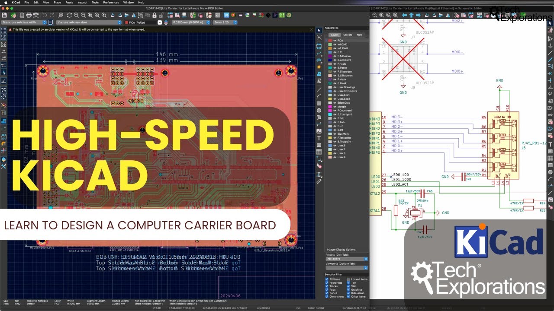This screenshot has height=311, width=554.
Task: Uncheck the Zones selection filter
Action: (x=327, y=293)
